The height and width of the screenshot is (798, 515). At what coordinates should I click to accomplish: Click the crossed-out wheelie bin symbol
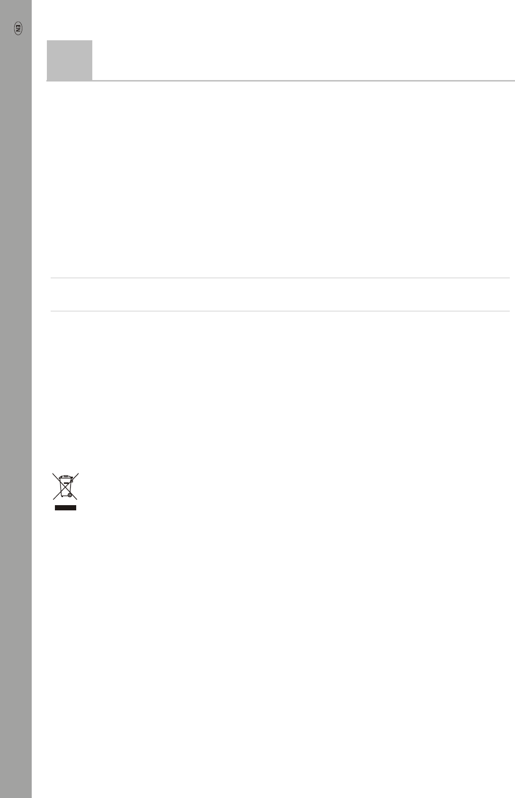click(x=65, y=486)
